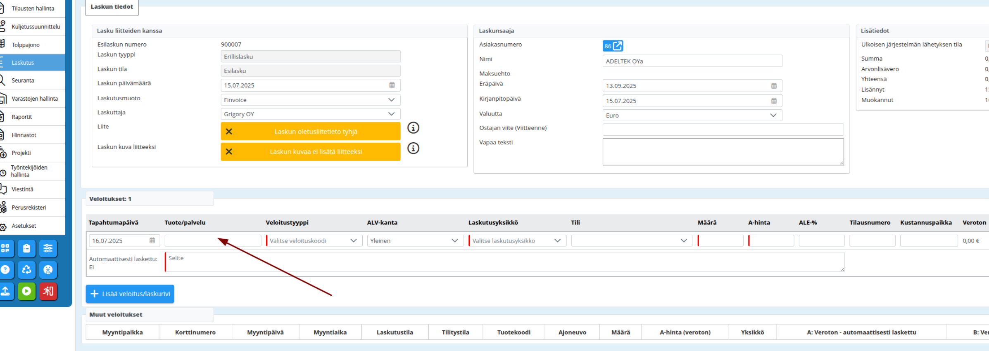This screenshot has height=351, width=989.
Task: Toggle the Laskun oletusliitetieto tyhjä button
Action: click(310, 132)
